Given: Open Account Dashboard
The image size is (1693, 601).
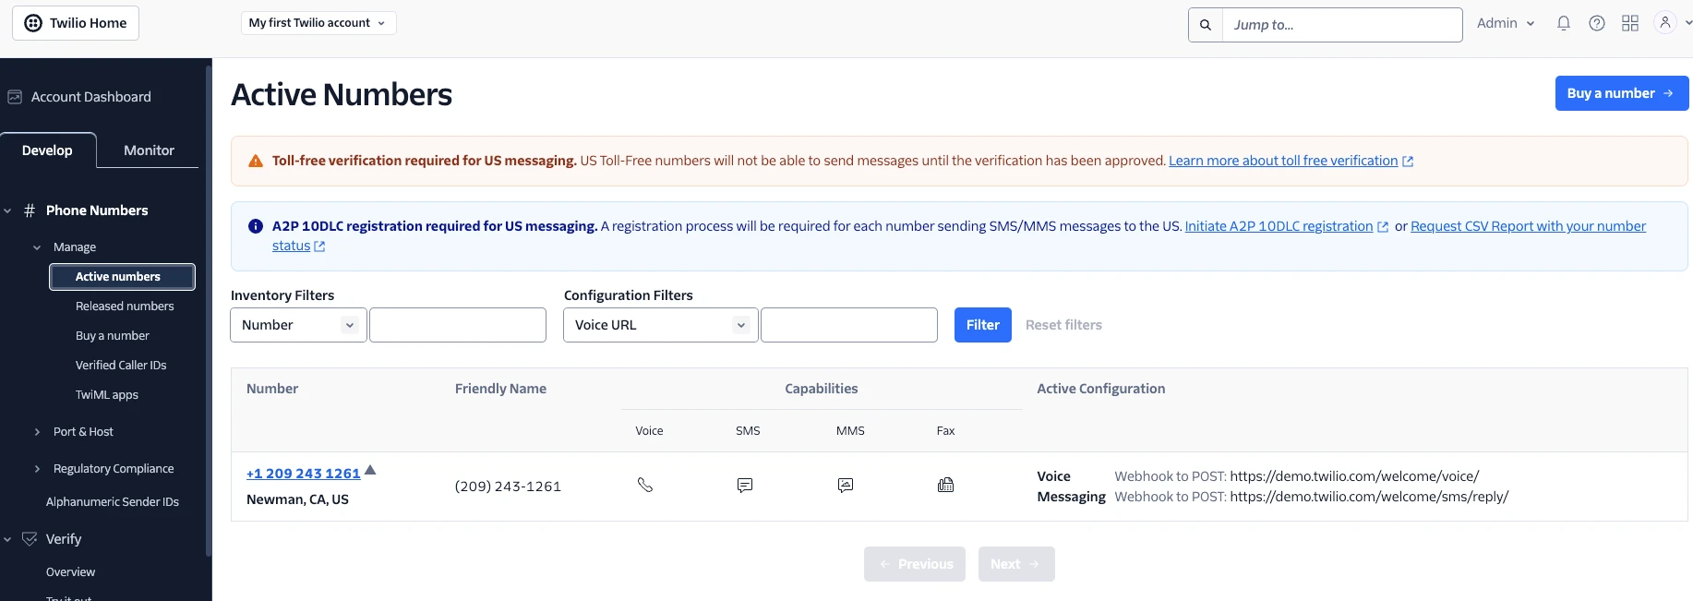Looking at the screenshot, I should (91, 97).
